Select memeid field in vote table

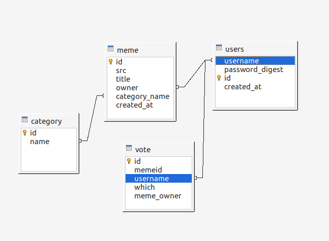159,170
